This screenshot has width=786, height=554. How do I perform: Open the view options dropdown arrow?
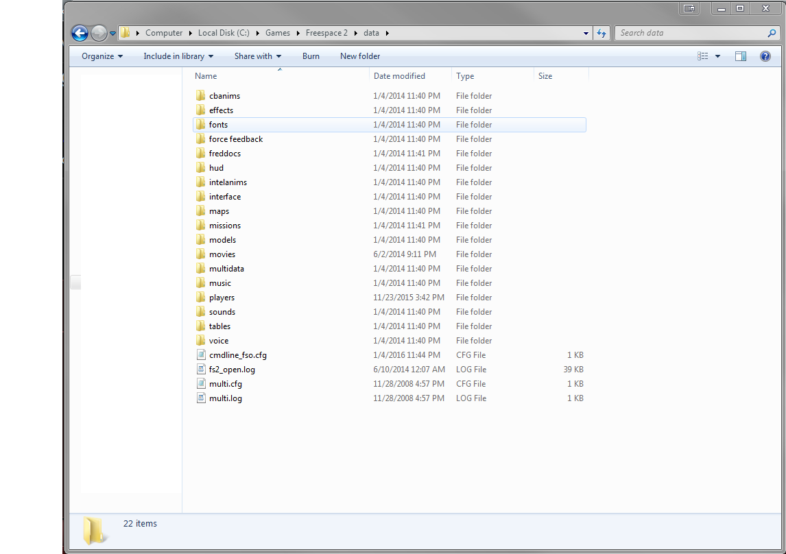718,56
